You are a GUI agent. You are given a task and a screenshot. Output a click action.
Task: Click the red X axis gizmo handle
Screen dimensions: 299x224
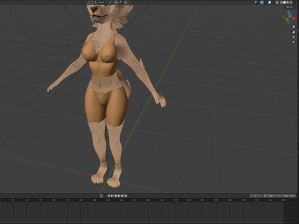pyautogui.click(x=294, y=18)
